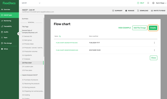Select 2.7 Analyses

pos(26,59)
